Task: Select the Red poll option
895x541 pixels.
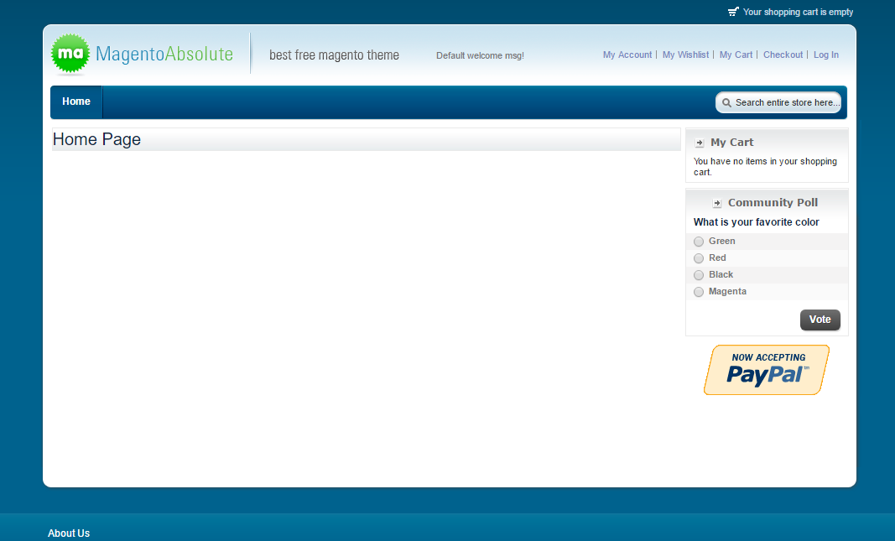Action: pyautogui.click(x=699, y=258)
